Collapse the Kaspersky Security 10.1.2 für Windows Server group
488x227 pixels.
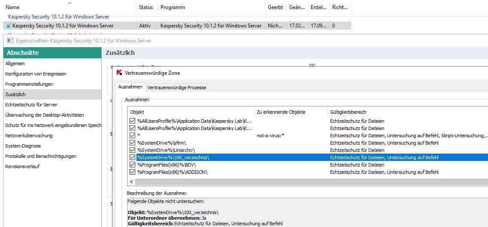coord(58,16)
